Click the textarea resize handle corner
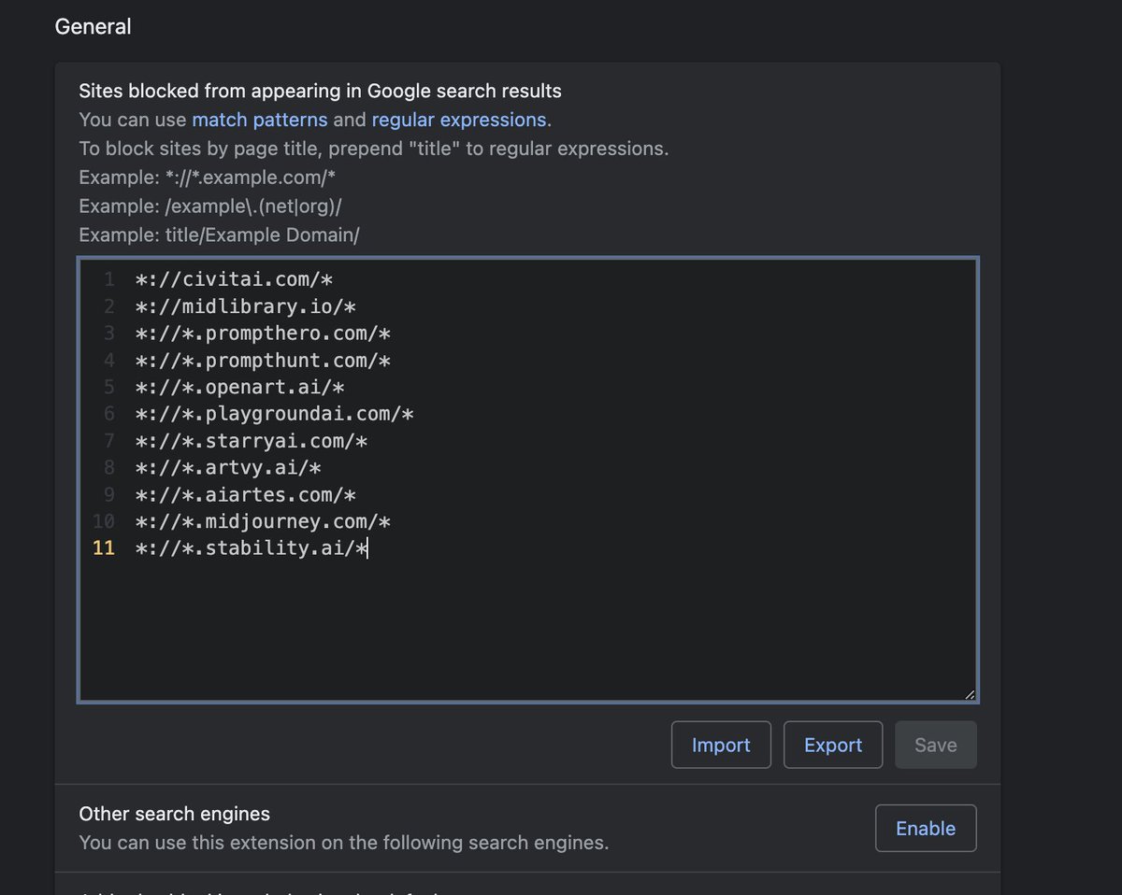Viewport: 1122px width, 895px height. (970, 694)
